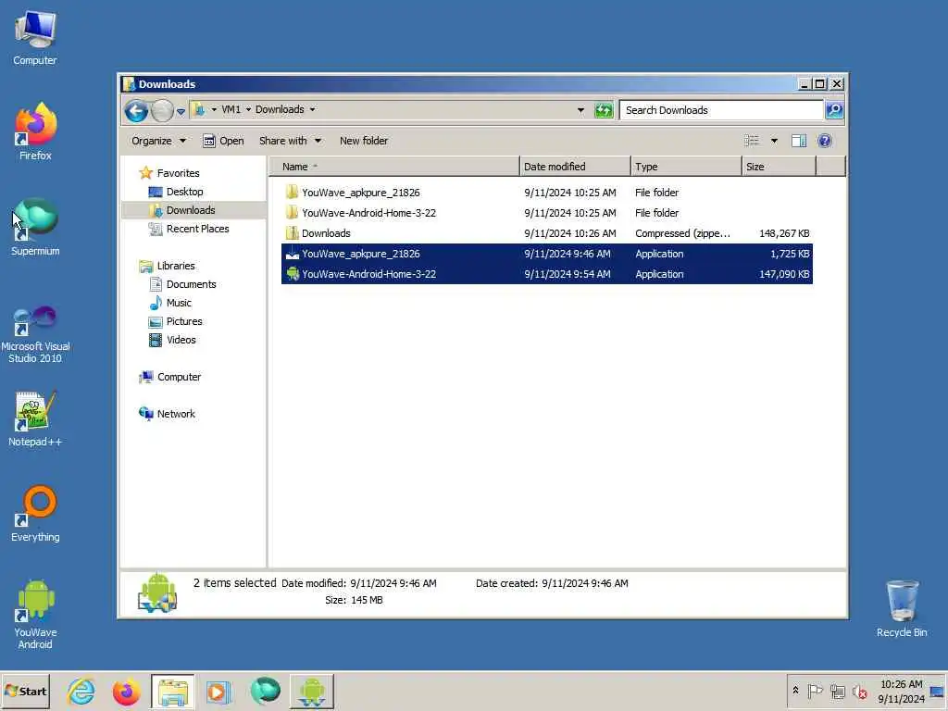Viewport: 948px width, 711px height.
Task: Sort by Date modified column
Action: [574, 167]
